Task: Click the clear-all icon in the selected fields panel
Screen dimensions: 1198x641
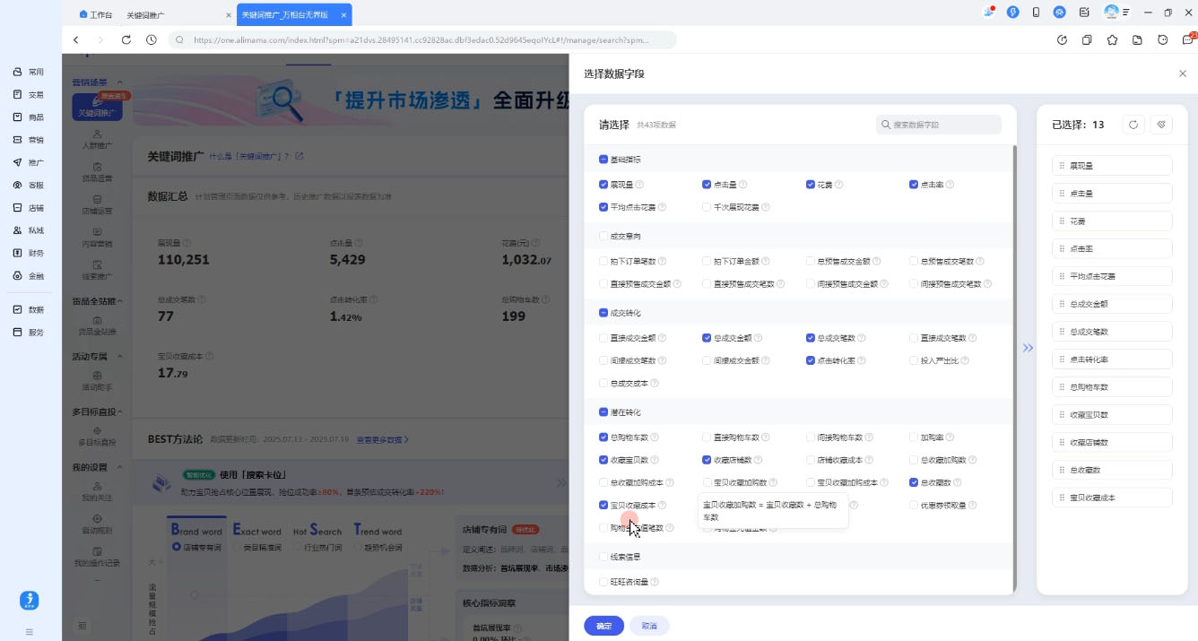Action: pos(1162,125)
